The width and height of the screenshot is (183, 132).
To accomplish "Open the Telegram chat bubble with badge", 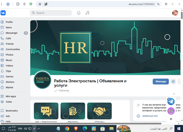I will pyautogui.click(x=171, y=102).
